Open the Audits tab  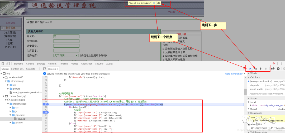click(110, 64)
